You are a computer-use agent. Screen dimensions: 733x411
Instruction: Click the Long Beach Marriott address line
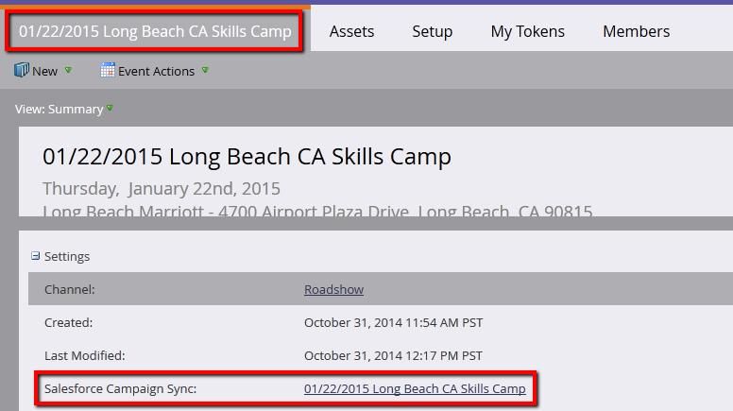[317, 212]
